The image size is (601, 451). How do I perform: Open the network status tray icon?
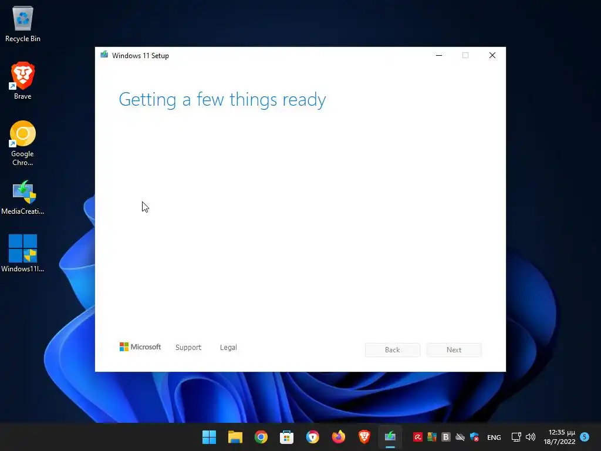[516, 437]
